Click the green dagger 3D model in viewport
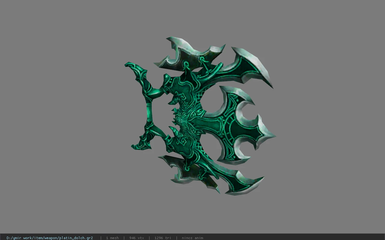Screen dimensions: 385x240 click(200, 116)
